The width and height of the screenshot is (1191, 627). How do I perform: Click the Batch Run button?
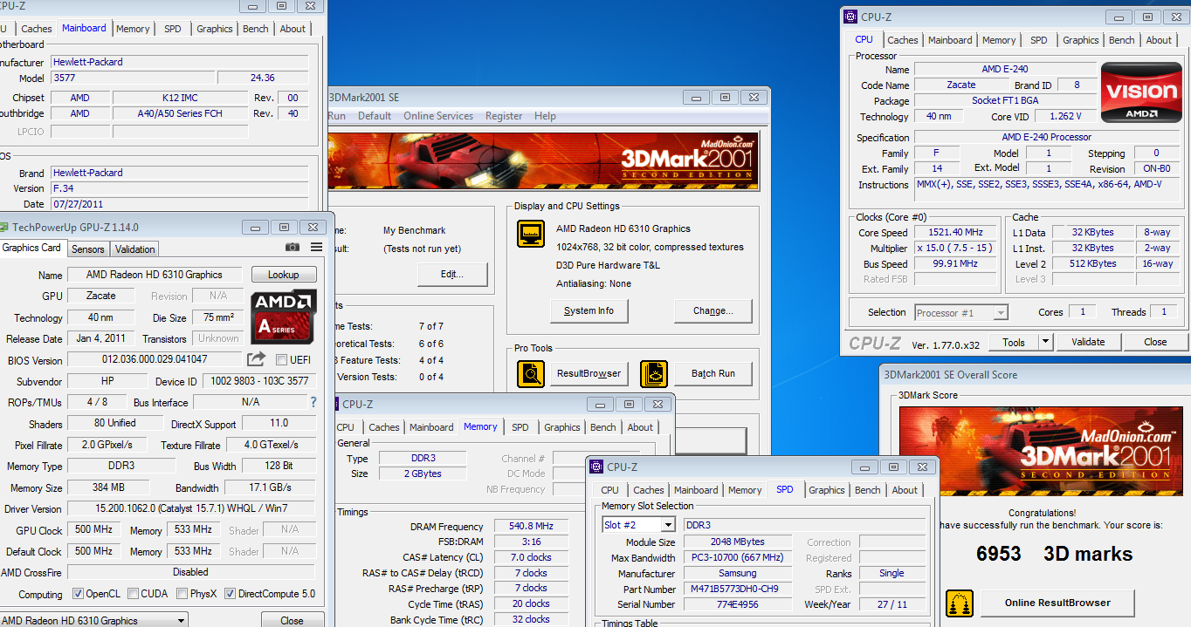pos(713,374)
